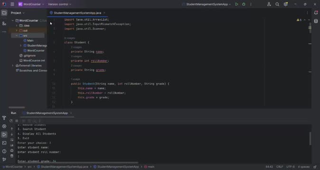The image size is (320, 170).
Task: Stop the running process square icon
Action: [17, 121]
